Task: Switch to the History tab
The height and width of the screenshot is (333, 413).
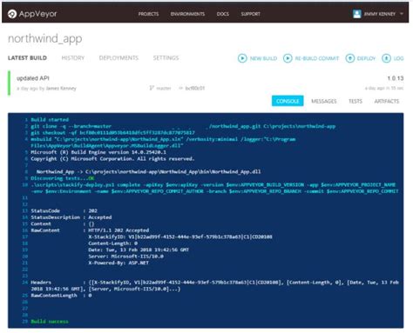Action: pyautogui.click(x=73, y=58)
